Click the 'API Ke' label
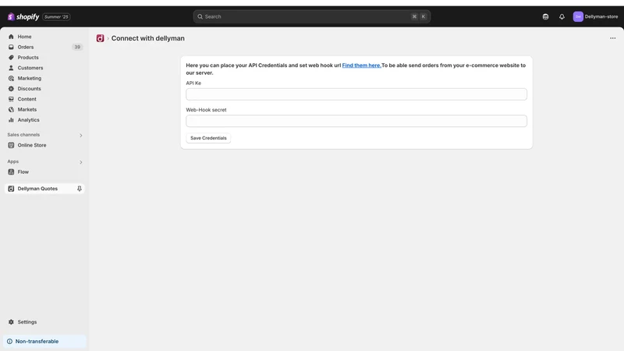The height and width of the screenshot is (351, 624). pos(193,83)
